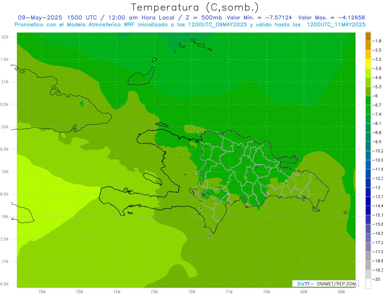Click the '69W' longitude label
Image resolution: width=383 pixels, height=296 pixels.
[304, 292]
